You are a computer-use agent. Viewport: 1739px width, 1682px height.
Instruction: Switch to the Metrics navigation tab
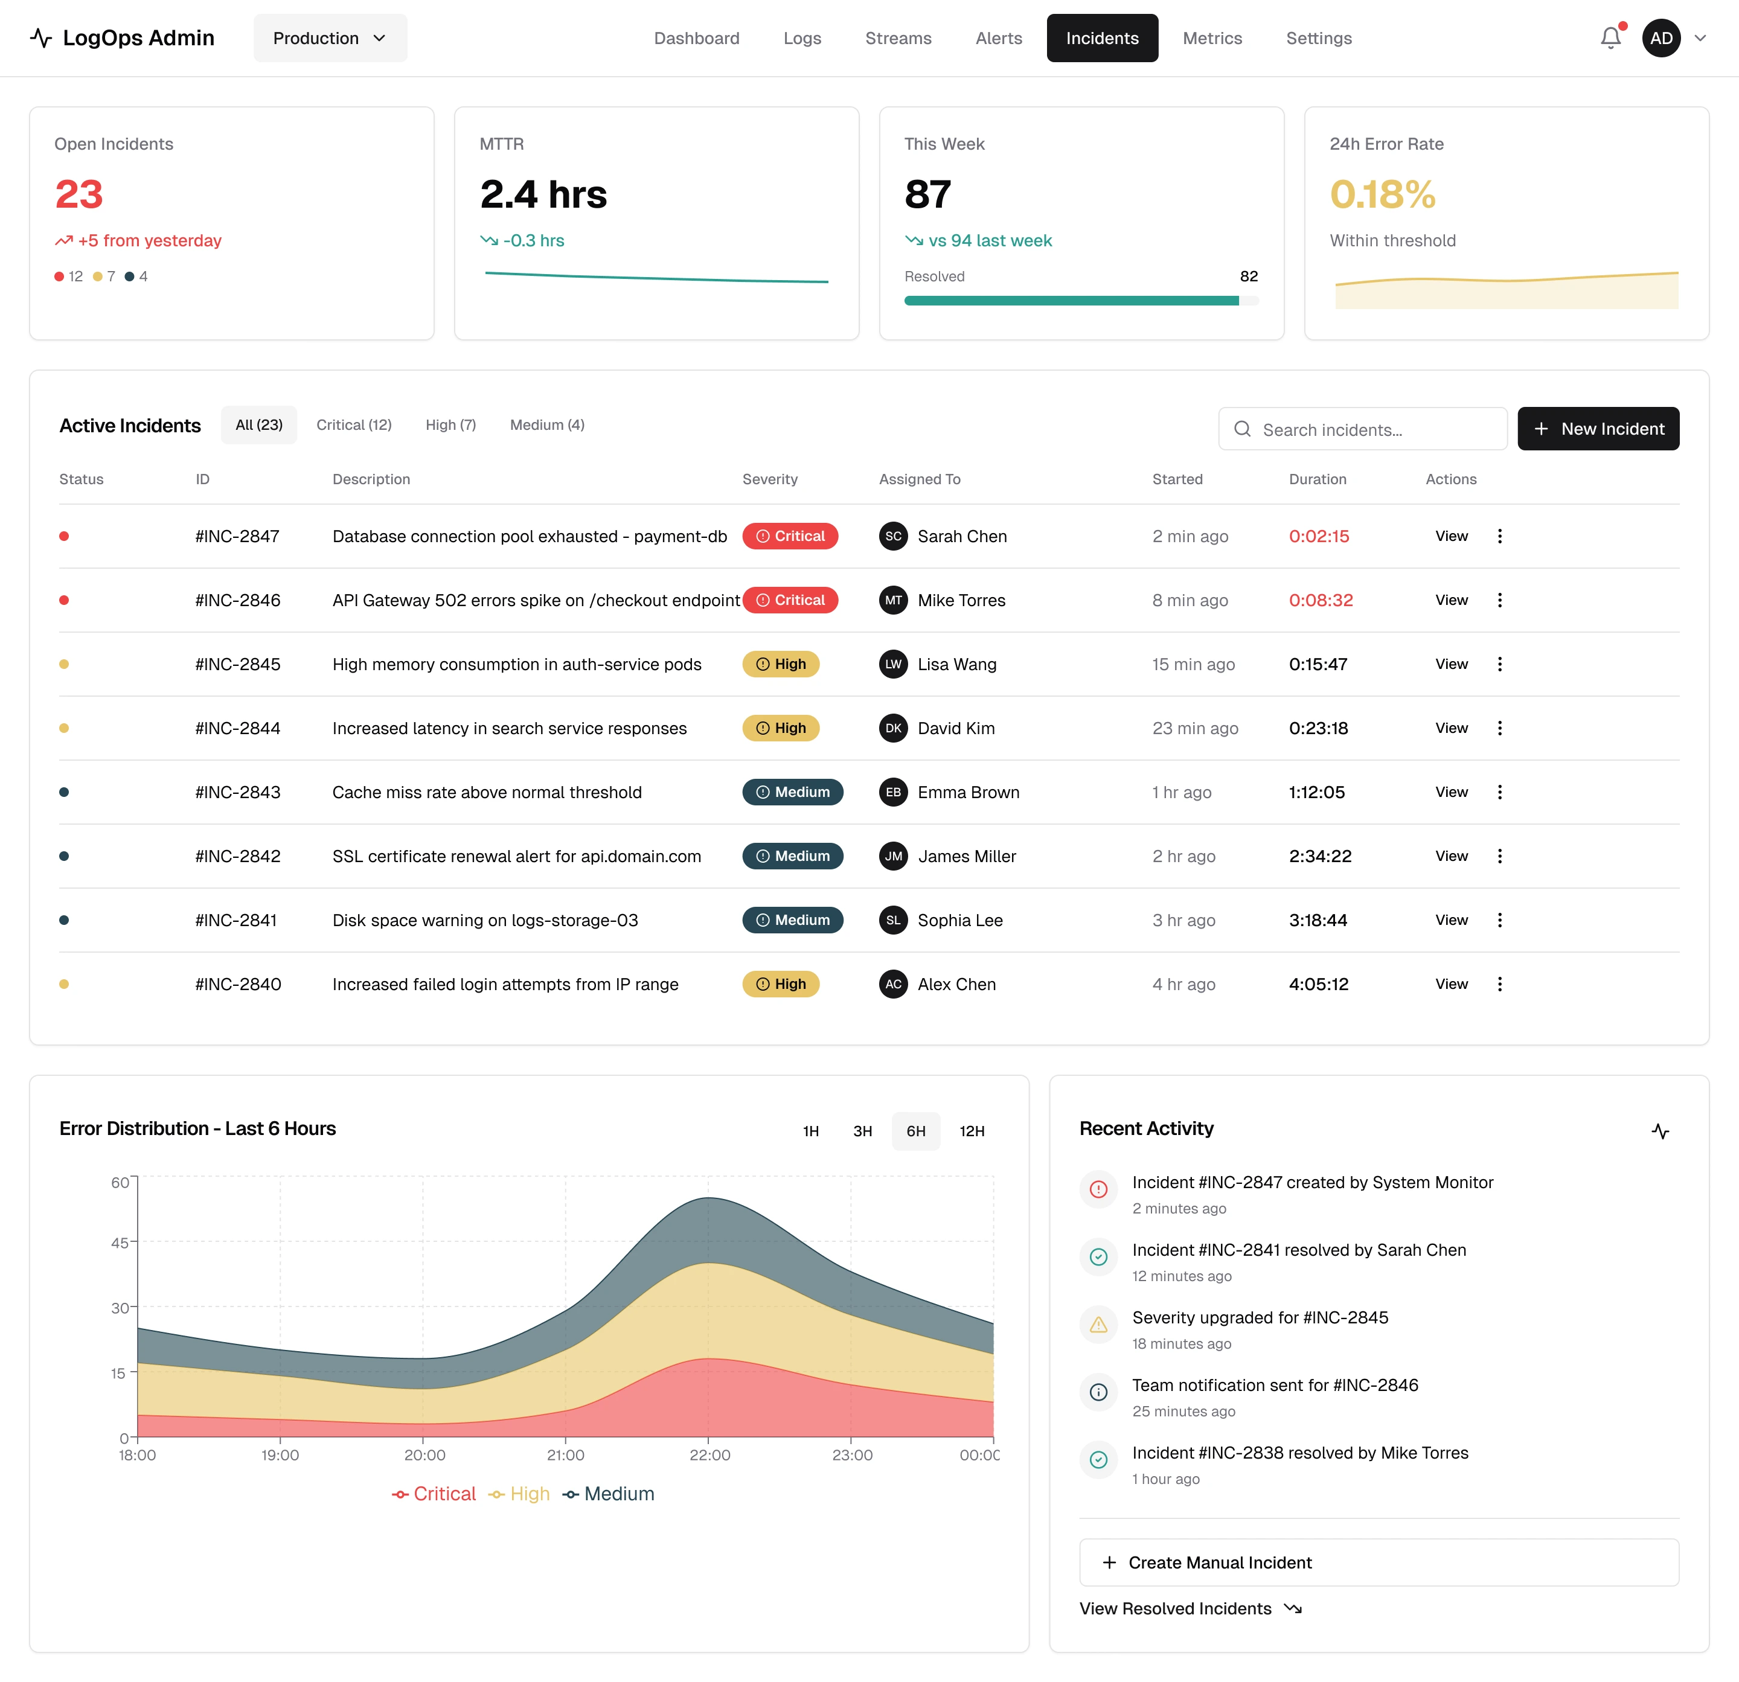[1212, 38]
